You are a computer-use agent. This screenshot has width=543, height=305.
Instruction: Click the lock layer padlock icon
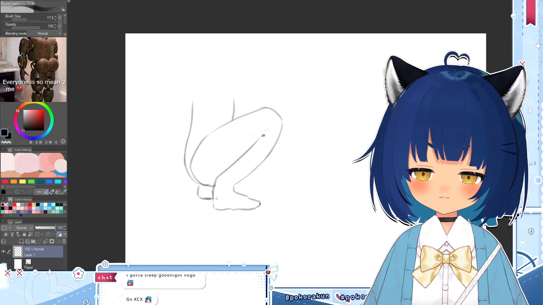point(24,234)
